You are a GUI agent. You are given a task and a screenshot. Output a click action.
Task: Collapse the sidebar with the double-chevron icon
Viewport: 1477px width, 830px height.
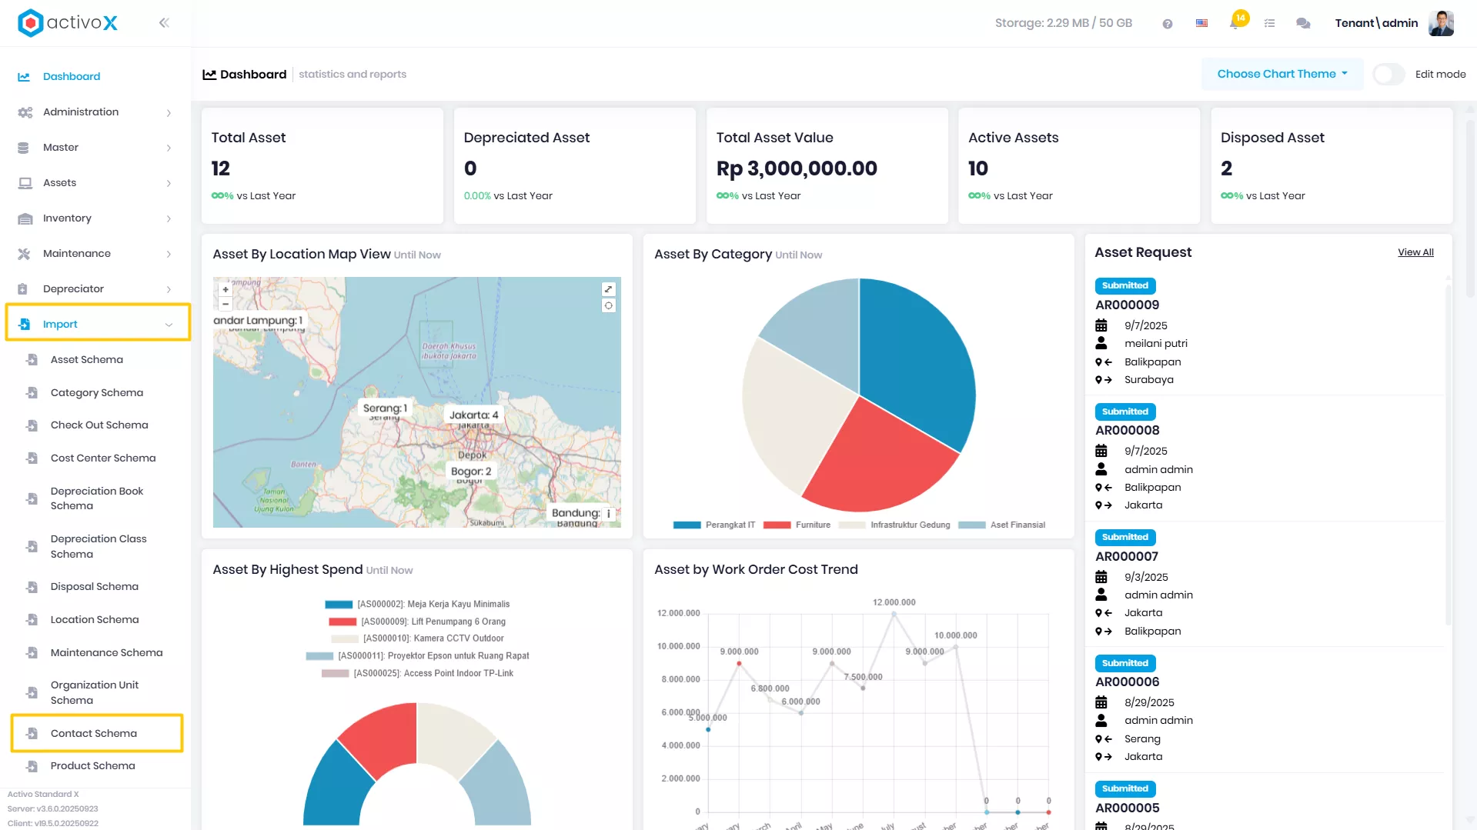tap(164, 23)
